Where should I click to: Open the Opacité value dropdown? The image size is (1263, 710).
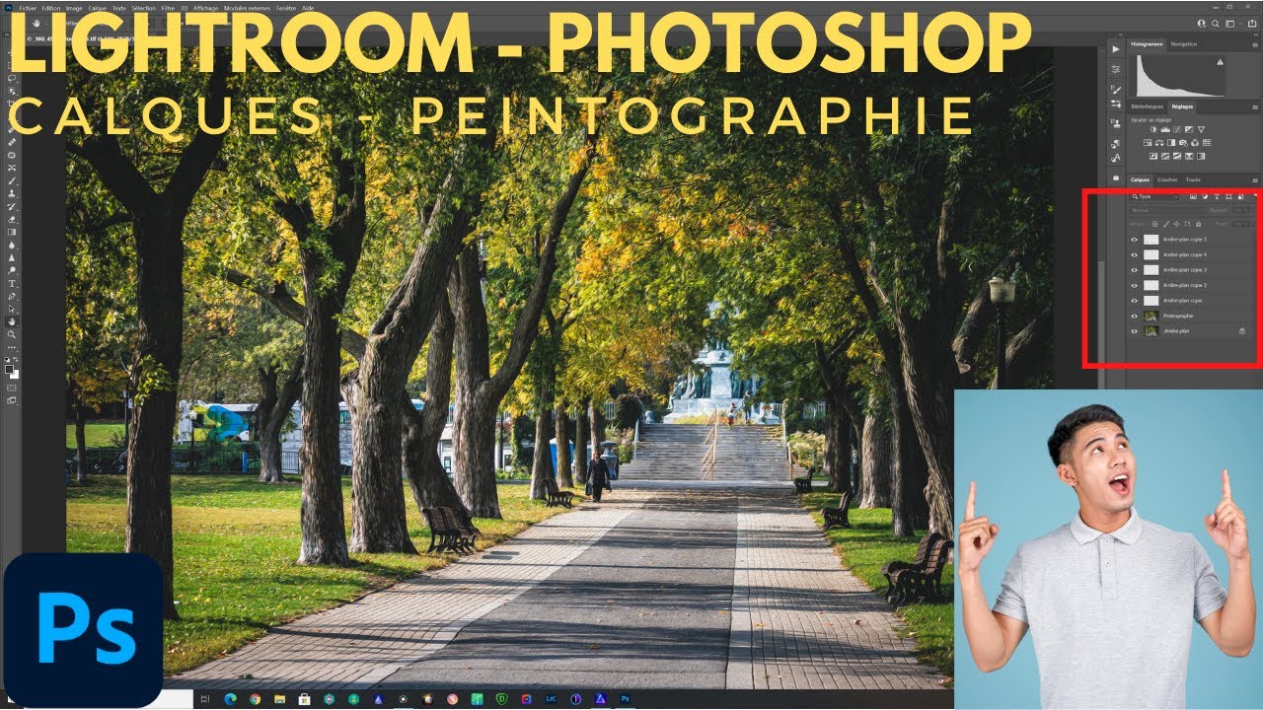pos(1241,210)
